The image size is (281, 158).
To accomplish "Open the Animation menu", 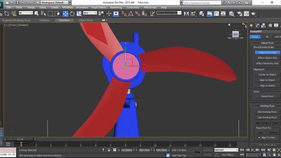I will [82, 7].
